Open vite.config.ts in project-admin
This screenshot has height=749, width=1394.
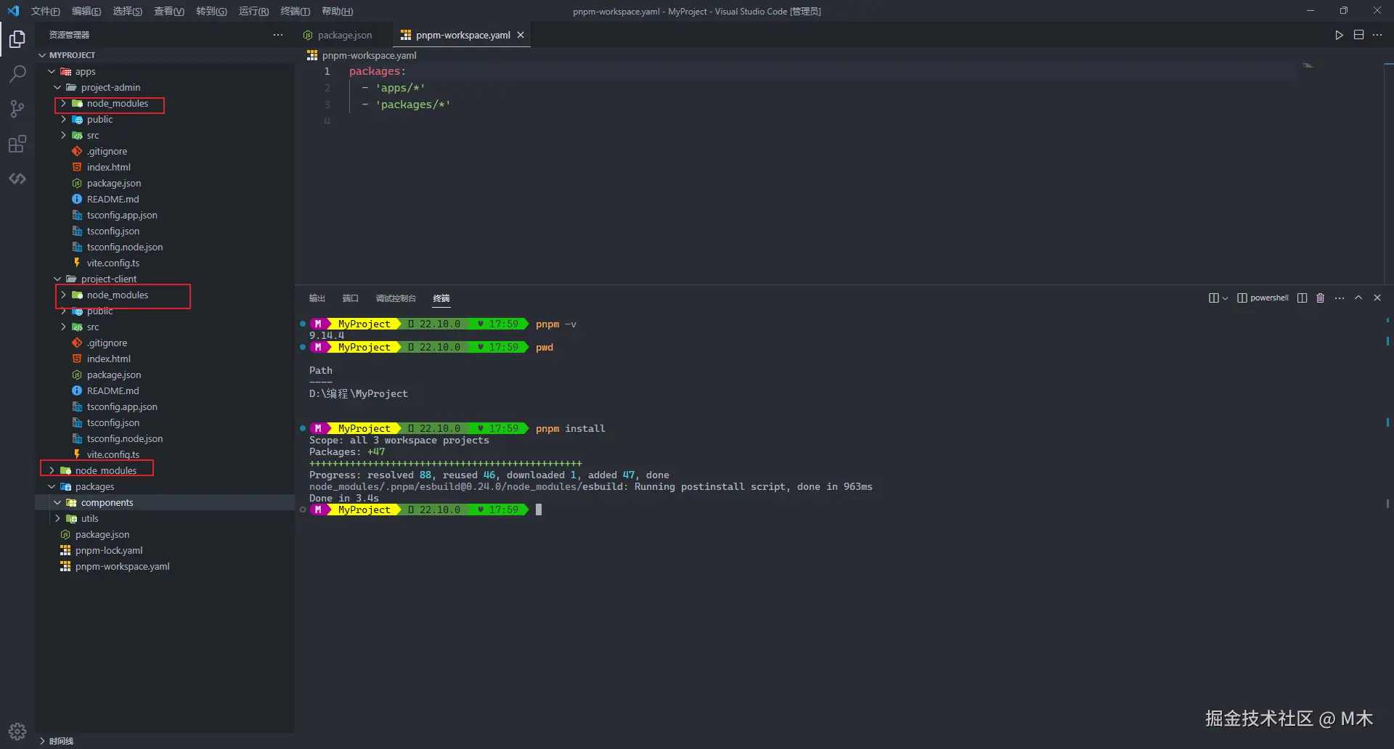click(113, 263)
